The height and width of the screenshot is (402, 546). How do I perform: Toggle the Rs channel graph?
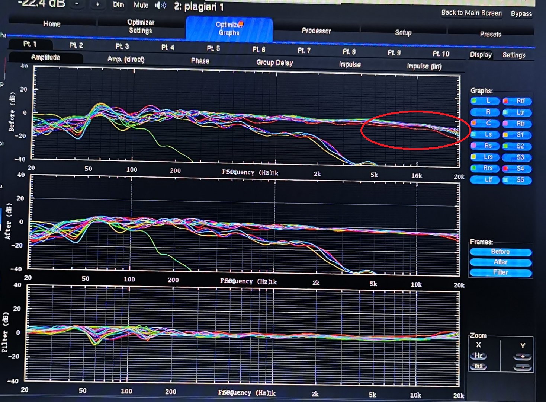tap(485, 146)
